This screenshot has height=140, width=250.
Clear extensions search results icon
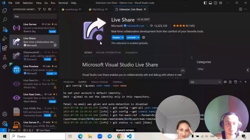(x=50, y=9)
